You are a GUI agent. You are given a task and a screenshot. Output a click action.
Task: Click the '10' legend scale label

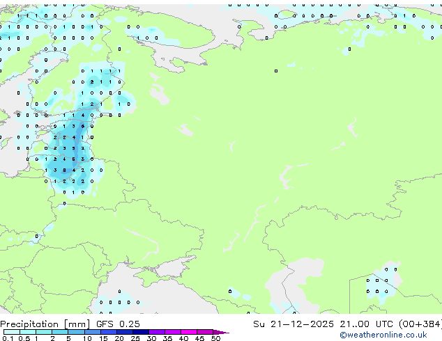coord(87,338)
